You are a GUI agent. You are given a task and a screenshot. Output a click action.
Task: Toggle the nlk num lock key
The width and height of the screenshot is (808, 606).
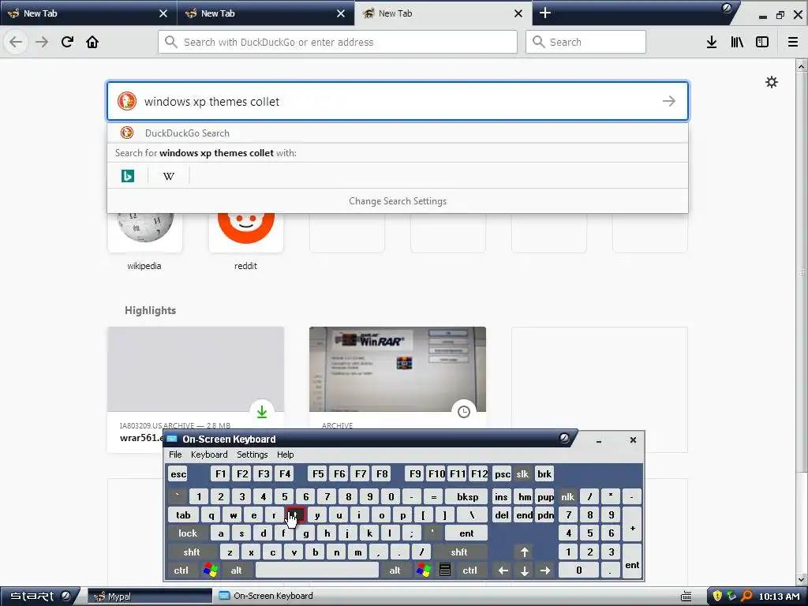567,497
